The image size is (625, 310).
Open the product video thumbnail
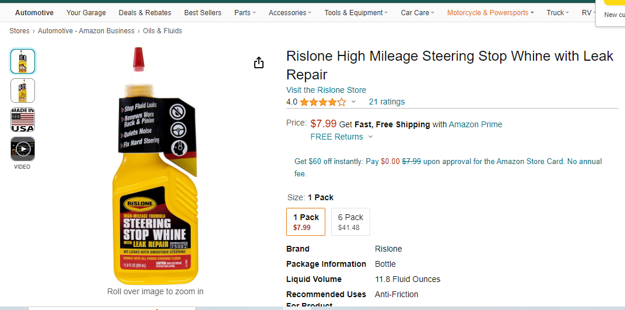(23, 149)
